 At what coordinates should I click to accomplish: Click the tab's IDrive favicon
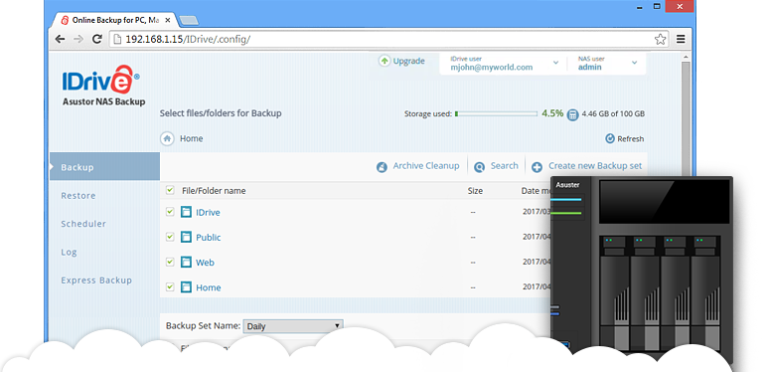point(65,20)
